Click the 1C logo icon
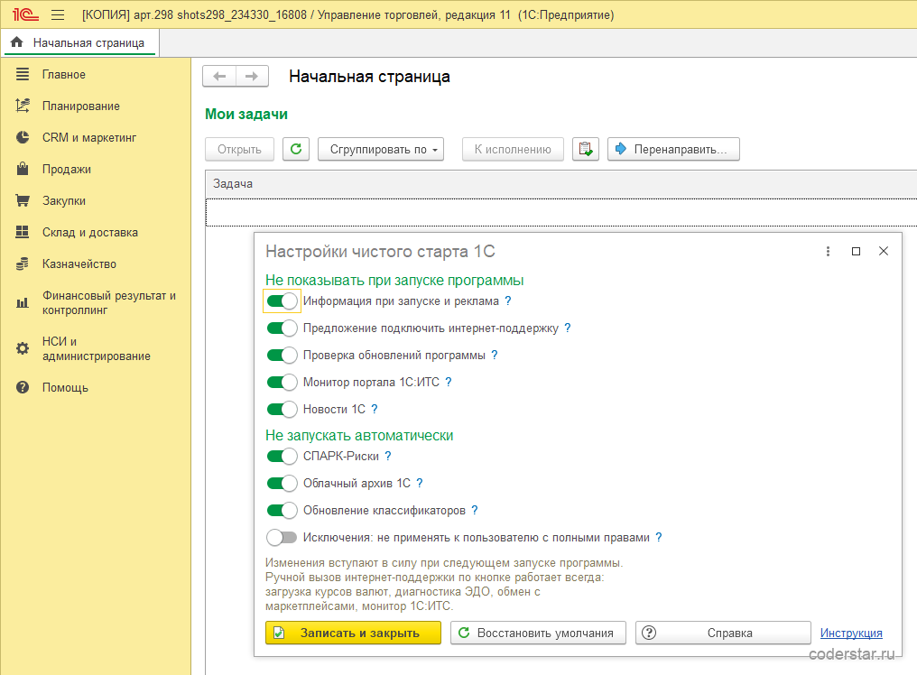This screenshot has width=917, height=675. point(25,14)
